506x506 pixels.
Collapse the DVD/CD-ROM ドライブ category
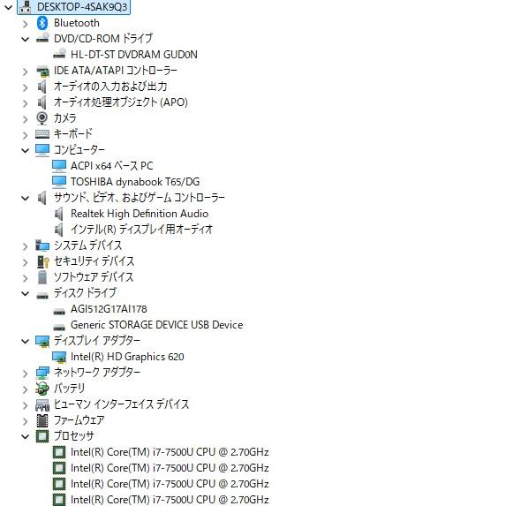tap(26, 40)
